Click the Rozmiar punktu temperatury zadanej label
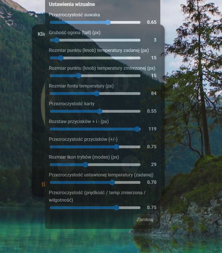Viewport: 222px width, 253px height. click(99, 50)
